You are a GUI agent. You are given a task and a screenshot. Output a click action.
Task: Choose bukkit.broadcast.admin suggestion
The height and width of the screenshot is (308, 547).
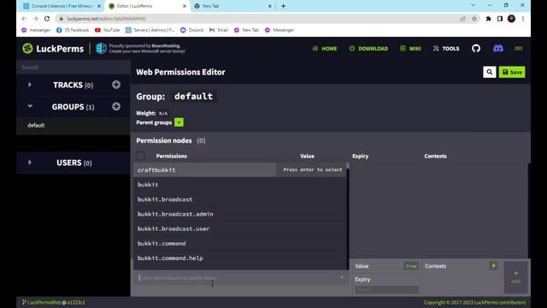[x=239, y=214]
